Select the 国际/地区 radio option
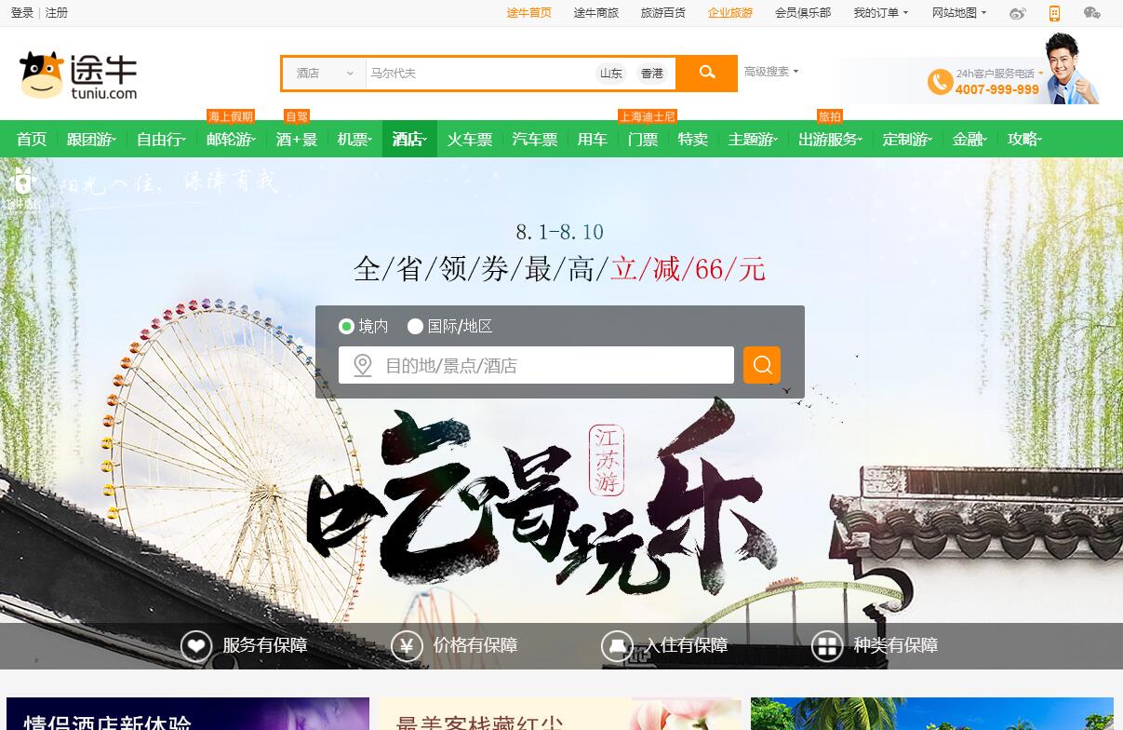Image resolution: width=1123 pixels, height=730 pixels. [416, 326]
